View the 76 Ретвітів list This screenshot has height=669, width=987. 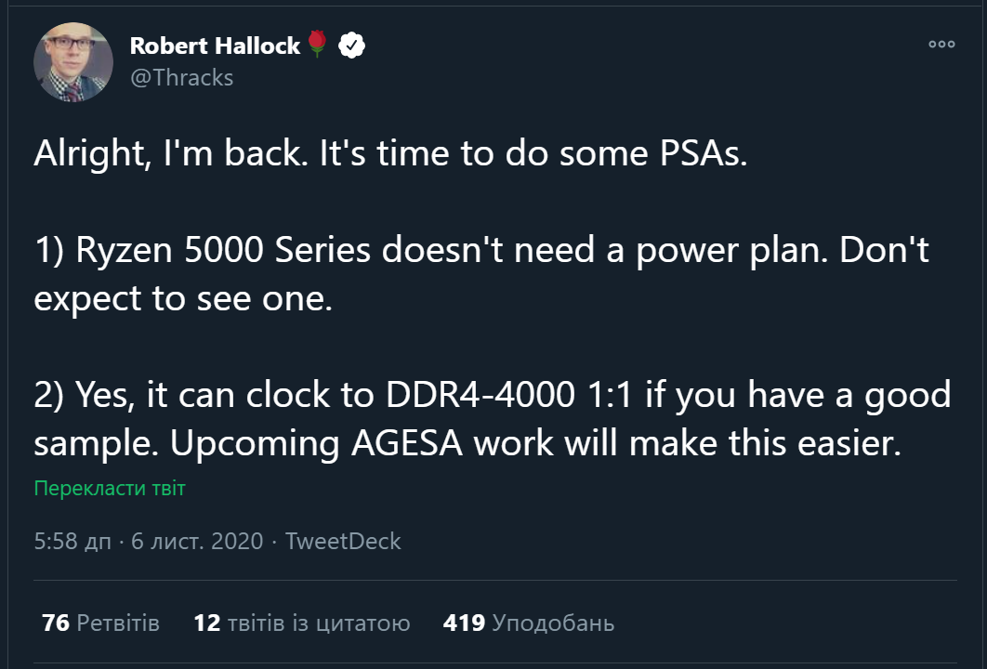coord(100,623)
